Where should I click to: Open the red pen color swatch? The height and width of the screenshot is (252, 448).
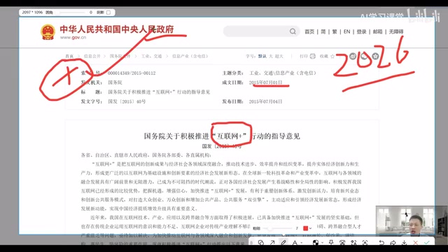tap(305, 228)
